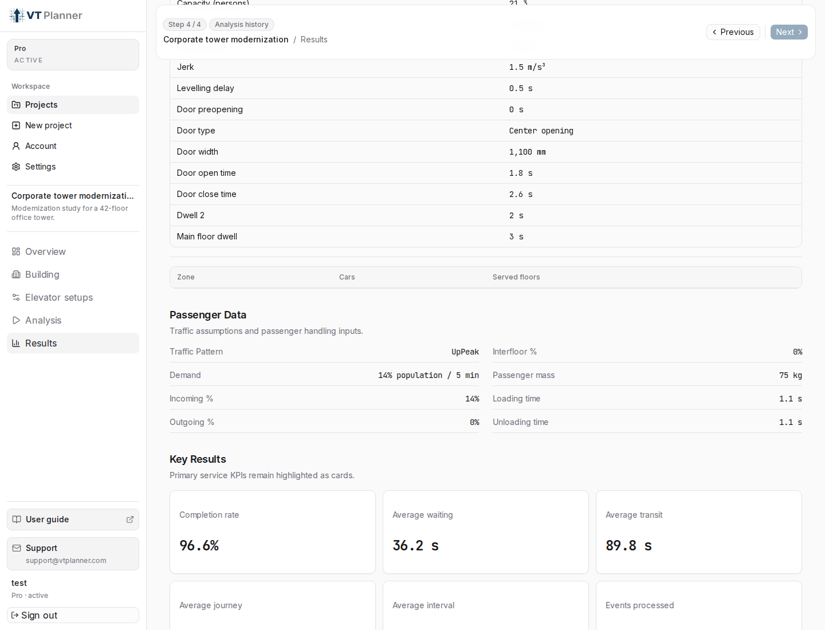Click the sidebar project title Corporate tower modernizati...
Image resolution: width=825 pixels, height=630 pixels.
point(73,196)
